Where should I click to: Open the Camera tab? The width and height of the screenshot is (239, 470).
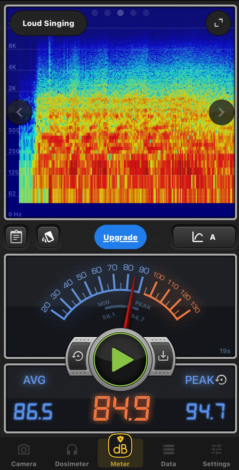pos(24,455)
